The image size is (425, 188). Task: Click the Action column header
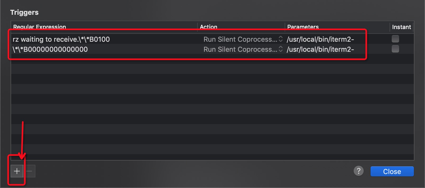click(x=209, y=27)
